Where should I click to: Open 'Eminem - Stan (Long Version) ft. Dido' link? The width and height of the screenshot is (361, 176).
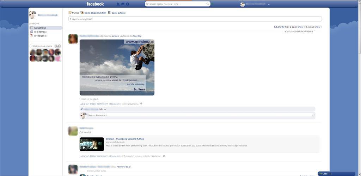[x=125, y=139]
